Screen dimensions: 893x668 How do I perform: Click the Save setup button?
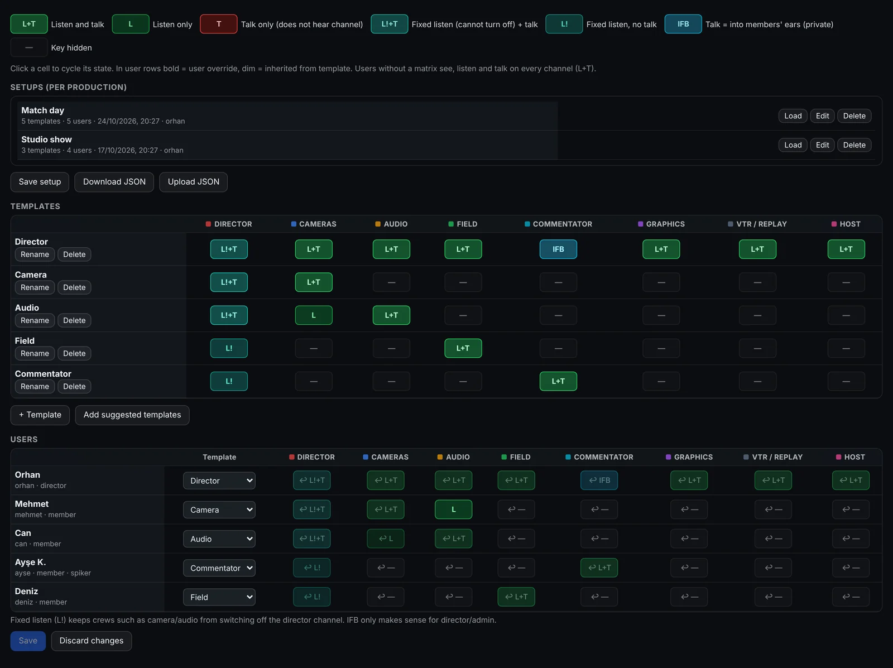(x=40, y=182)
